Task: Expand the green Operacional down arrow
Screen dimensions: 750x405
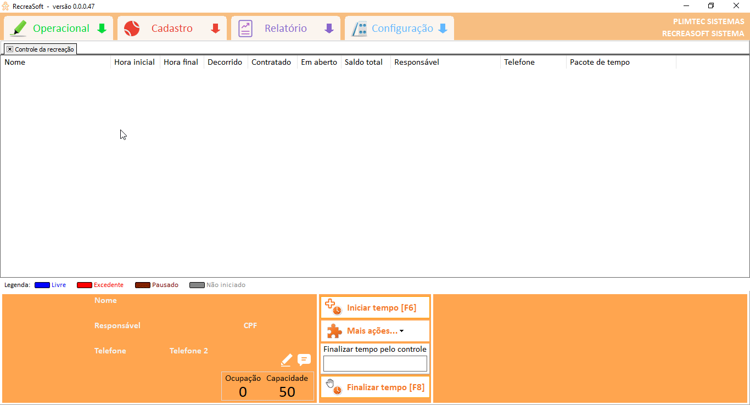Action: [102, 29]
